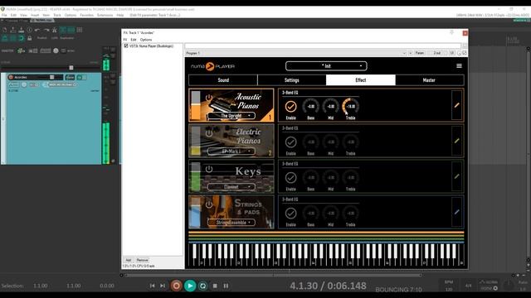Select the Effect tab
This screenshot has width=531, height=298.
361,80
